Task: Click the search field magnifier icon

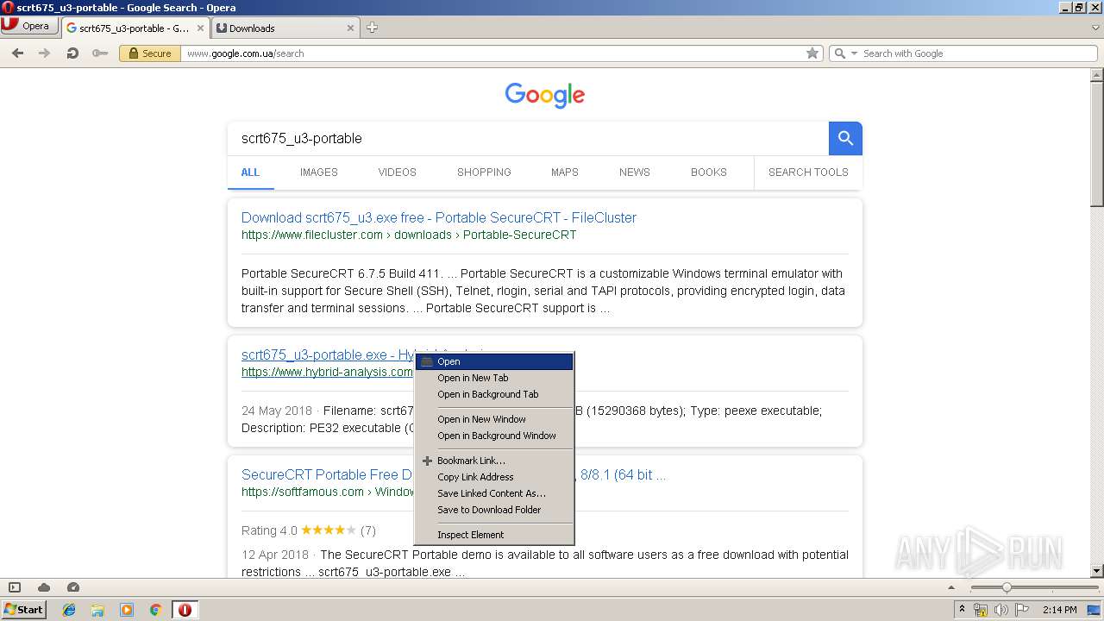Action: pos(840,53)
